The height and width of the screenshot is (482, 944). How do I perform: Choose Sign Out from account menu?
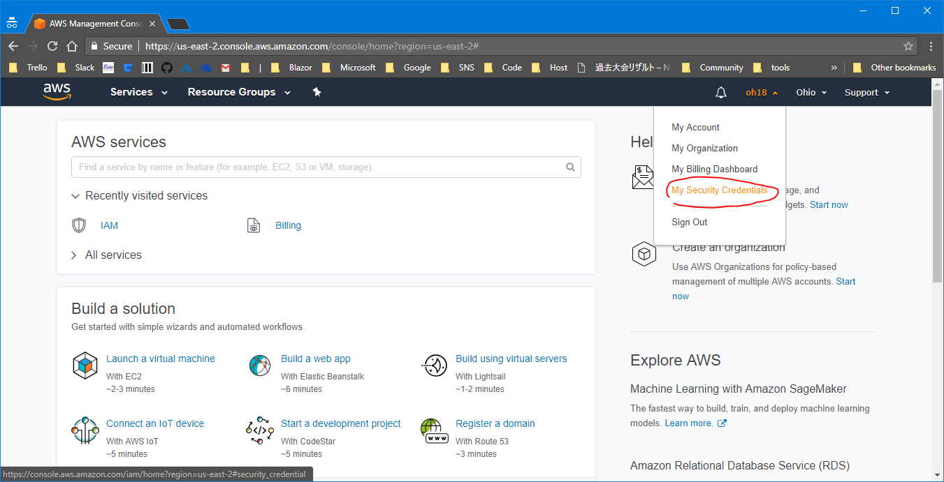click(690, 222)
